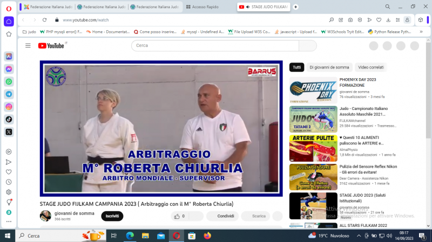The image size is (432, 242).
Task: Open the PHOENYX DAY 2023 thumbnail
Action: 313,90
